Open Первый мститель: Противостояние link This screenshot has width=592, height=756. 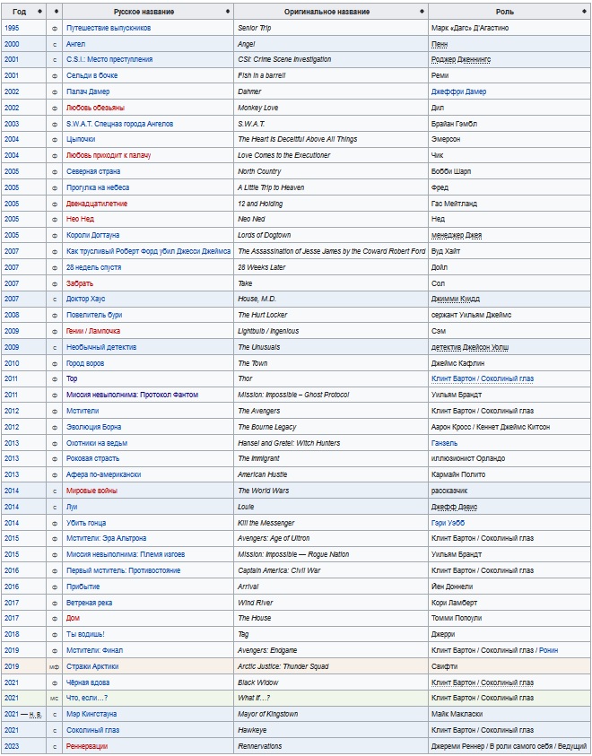pyautogui.click(x=123, y=570)
